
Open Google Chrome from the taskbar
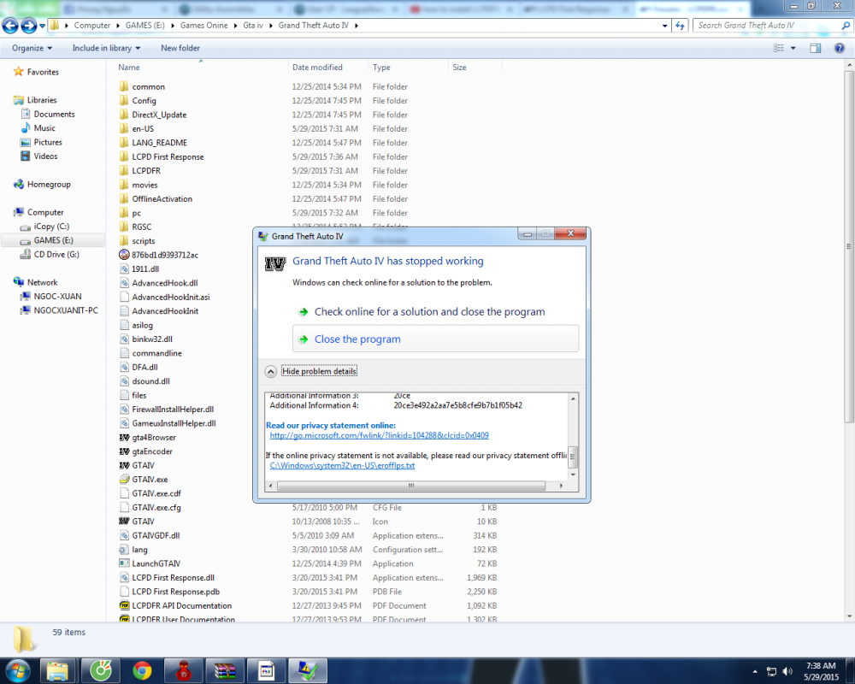click(x=142, y=670)
